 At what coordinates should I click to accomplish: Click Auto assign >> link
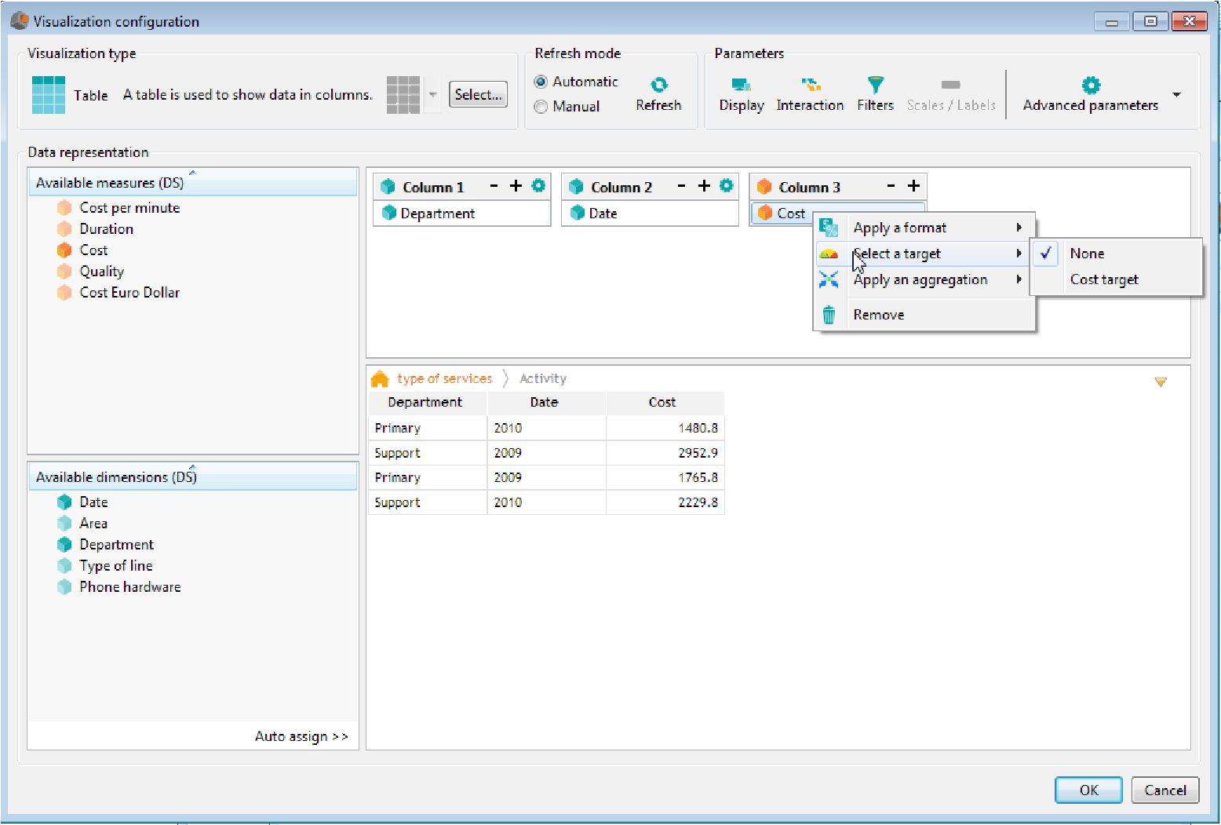click(x=301, y=736)
